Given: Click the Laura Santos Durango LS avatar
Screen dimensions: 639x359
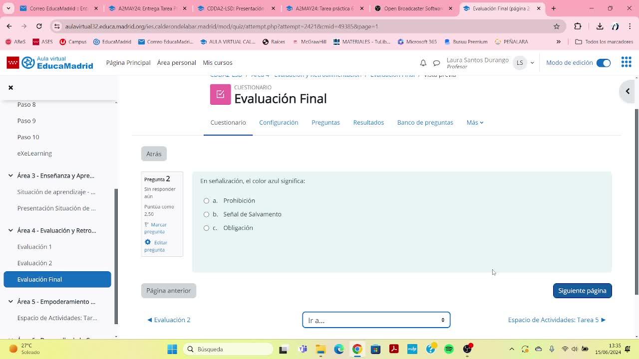Looking at the screenshot, I should (520, 63).
